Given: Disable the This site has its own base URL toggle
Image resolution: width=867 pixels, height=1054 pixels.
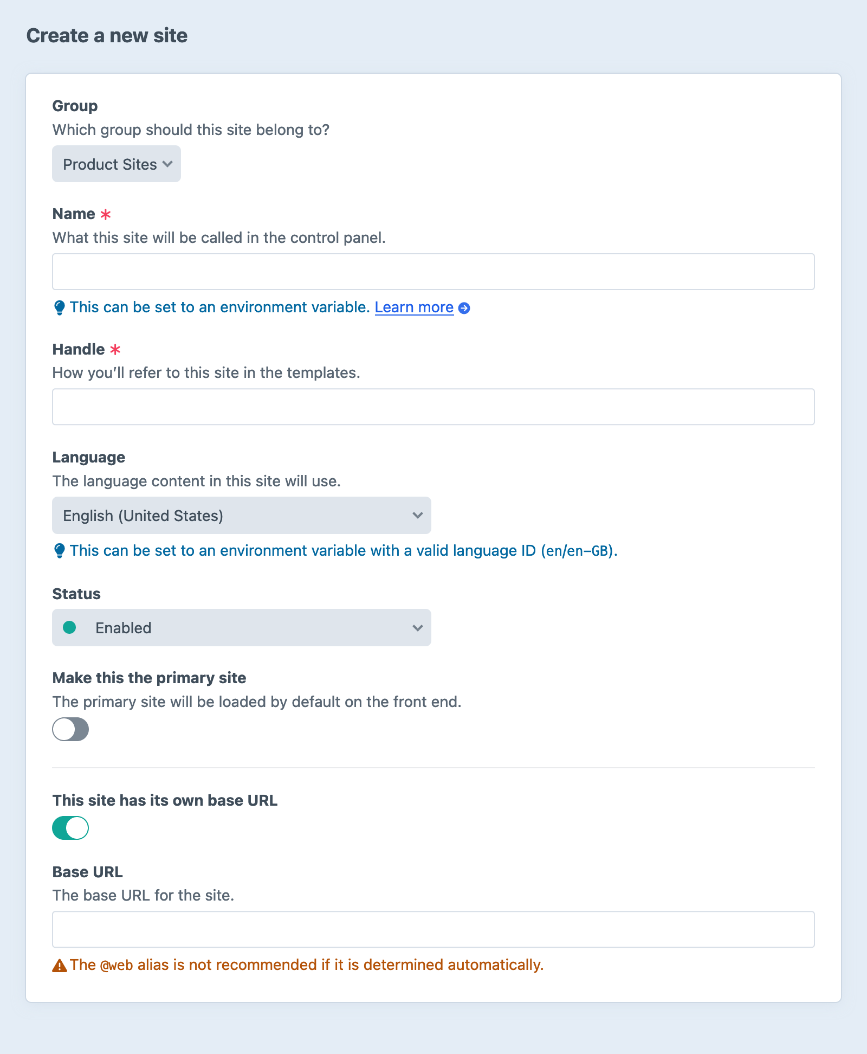Looking at the screenshot, I should [x=70, y=828].
